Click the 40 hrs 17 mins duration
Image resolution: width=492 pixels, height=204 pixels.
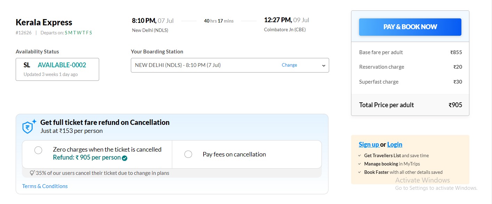[219, 21]
